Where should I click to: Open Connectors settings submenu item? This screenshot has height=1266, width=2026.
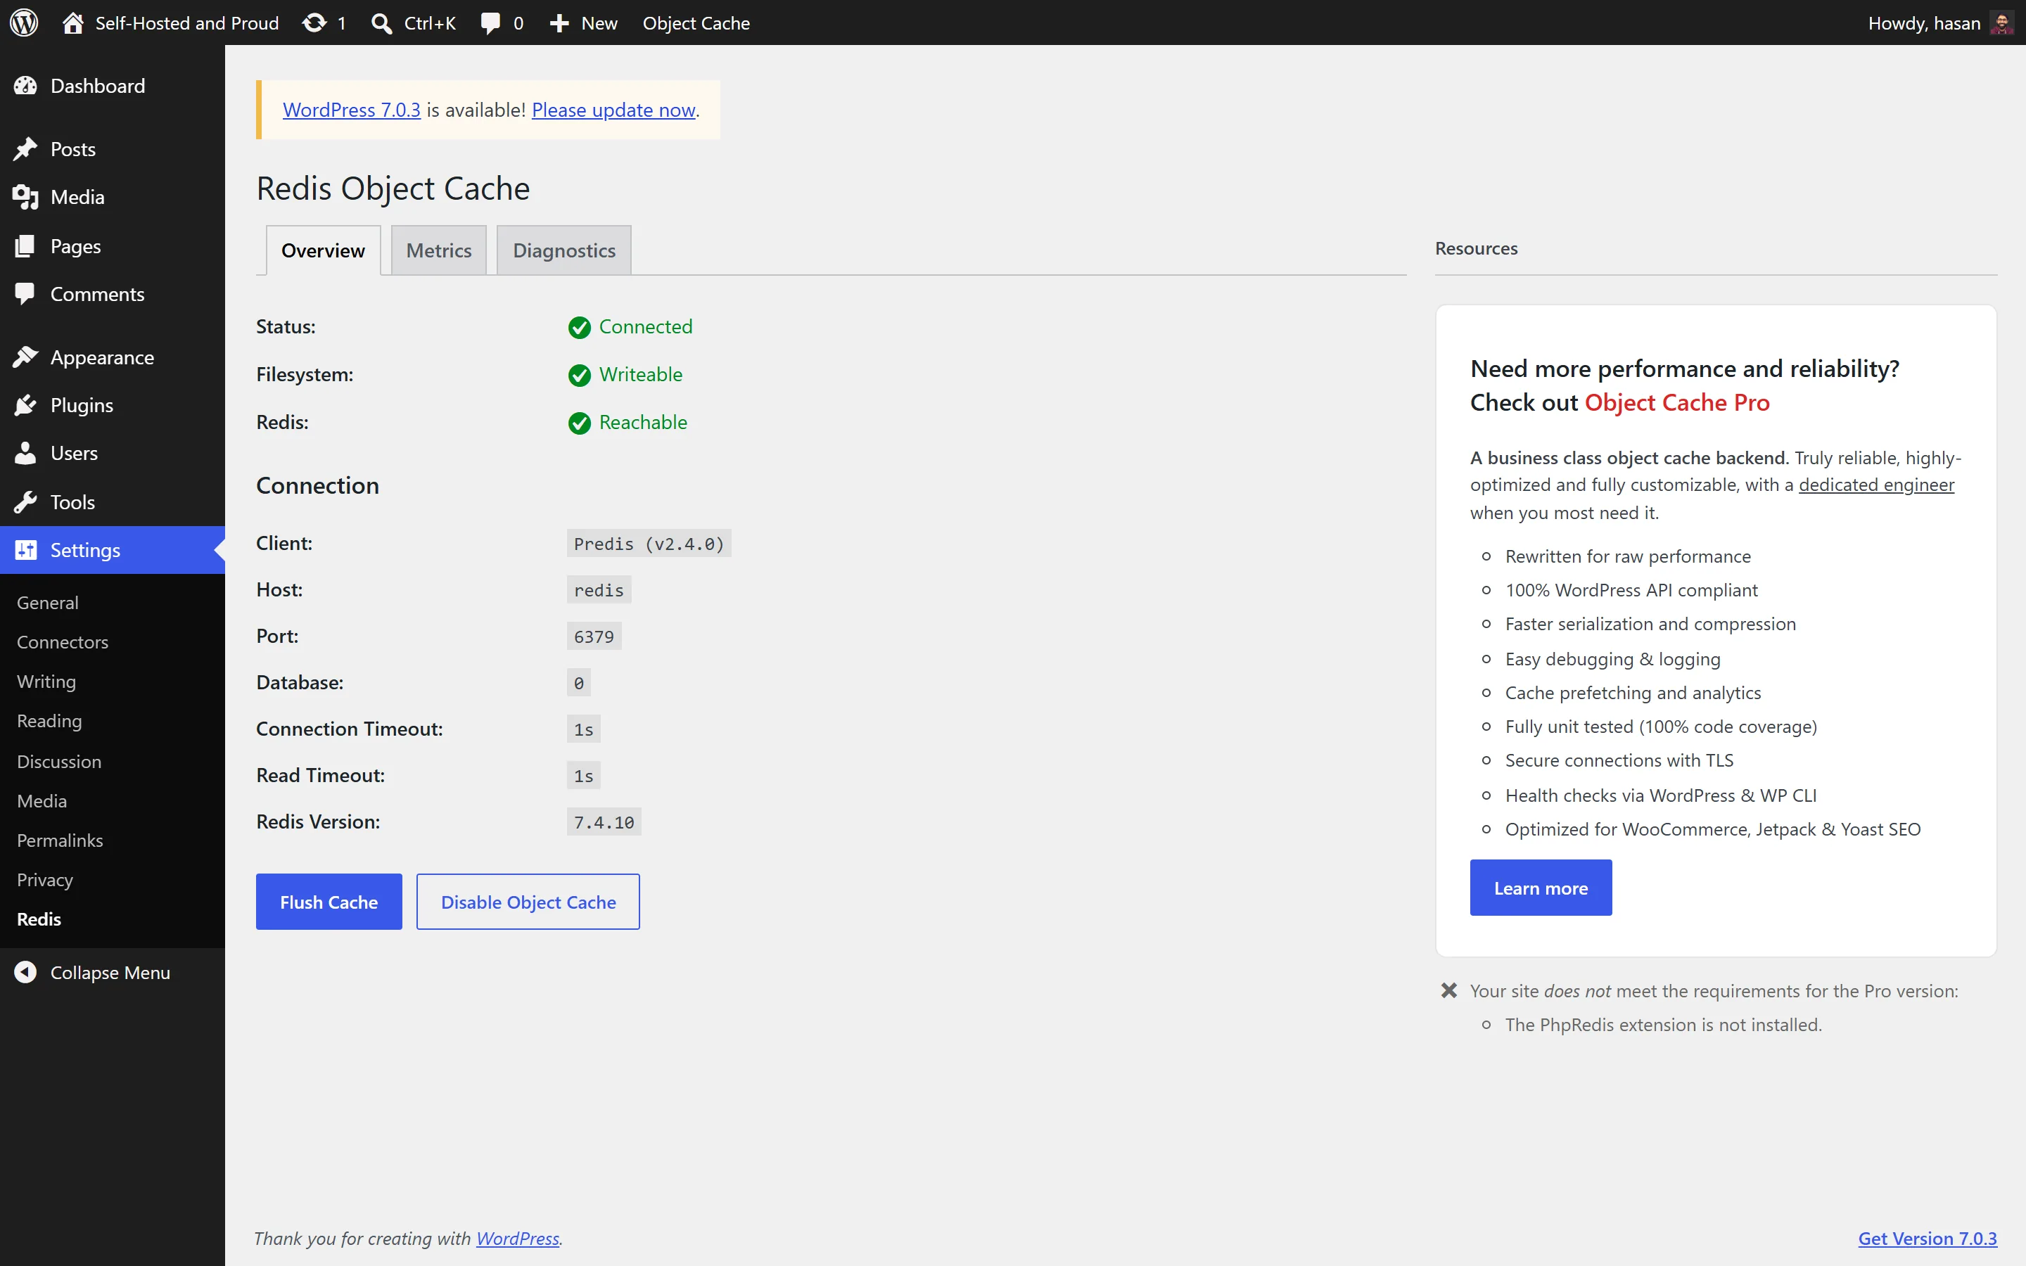(63, 641)
